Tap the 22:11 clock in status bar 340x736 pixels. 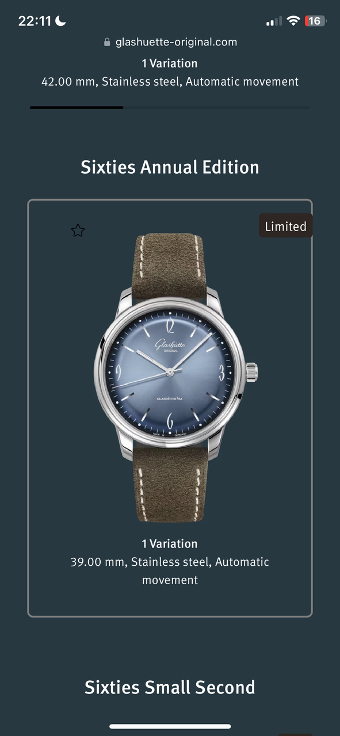(35, 21)
